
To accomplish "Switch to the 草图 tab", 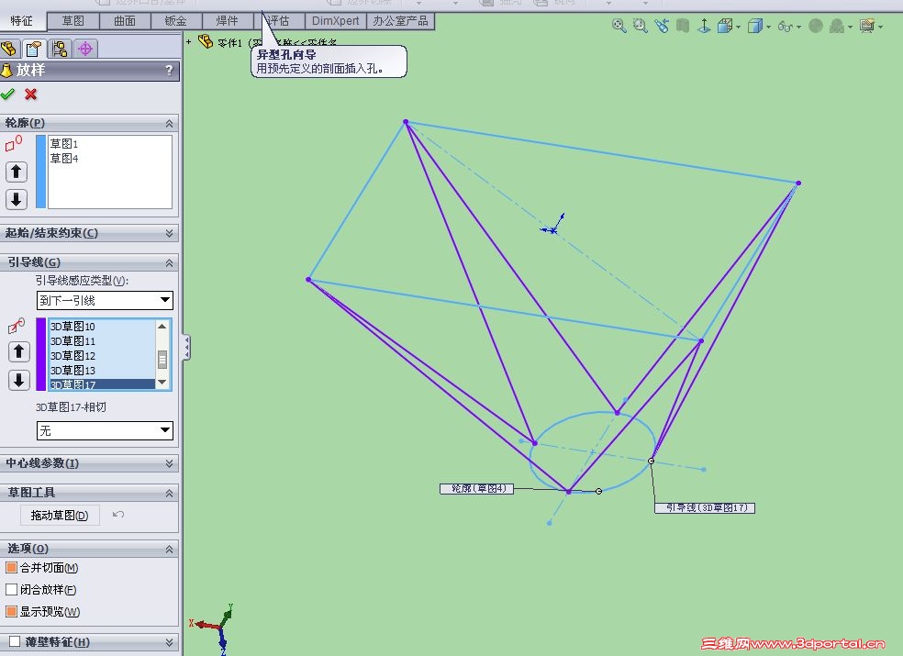I will click(73, 21).
